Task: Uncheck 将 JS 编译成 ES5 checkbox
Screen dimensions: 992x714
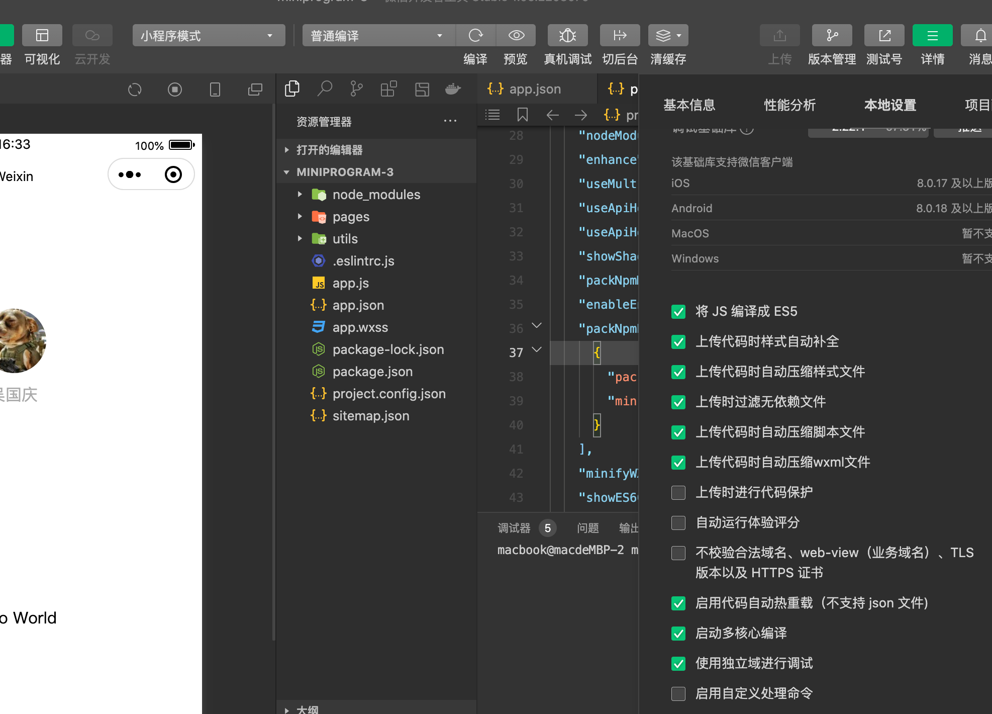Action: (678, 312)
